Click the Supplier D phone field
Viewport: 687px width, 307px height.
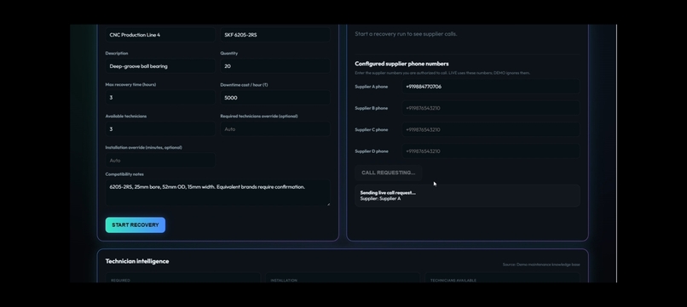click(491, 151)
